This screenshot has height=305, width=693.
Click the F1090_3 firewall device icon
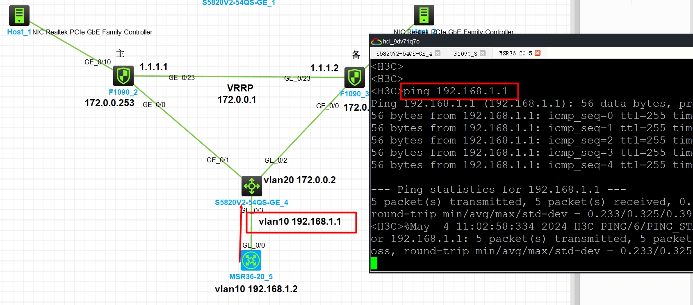[355, 77]
